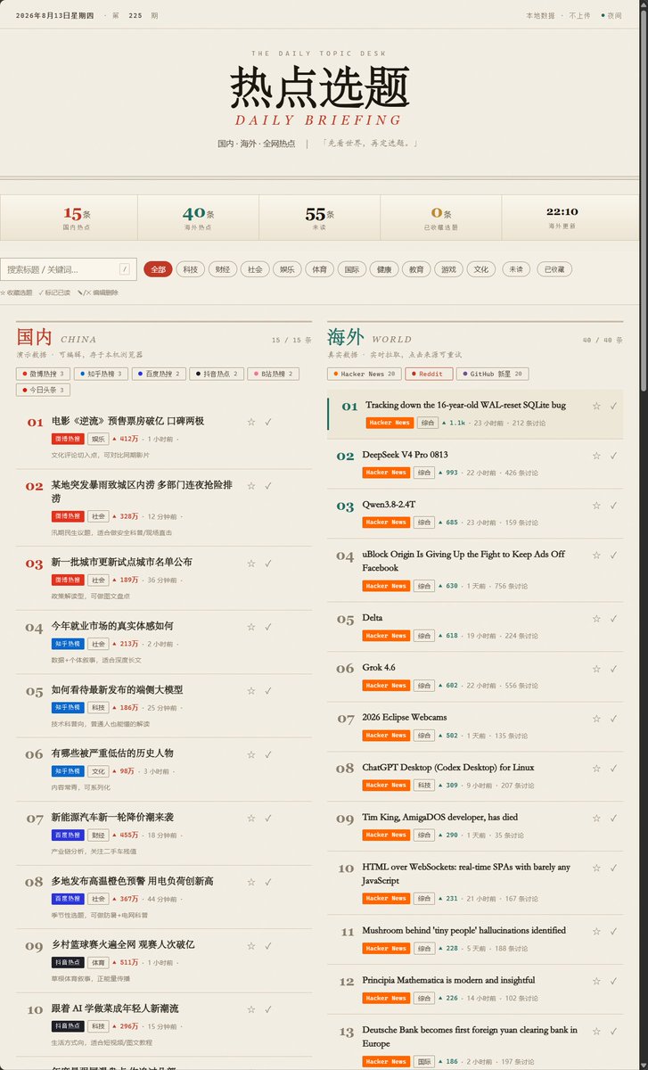This screenshot has height=1070, width=648.
Task: Show 已收藏 items filter
Action: pyautogui.click(x=554, y=269)
